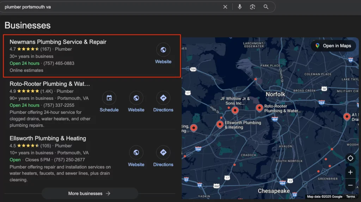The height and width of the screenshot is (202, 361).
Task: Clear the search box with the X icon
Action: (x=225, y=7)
